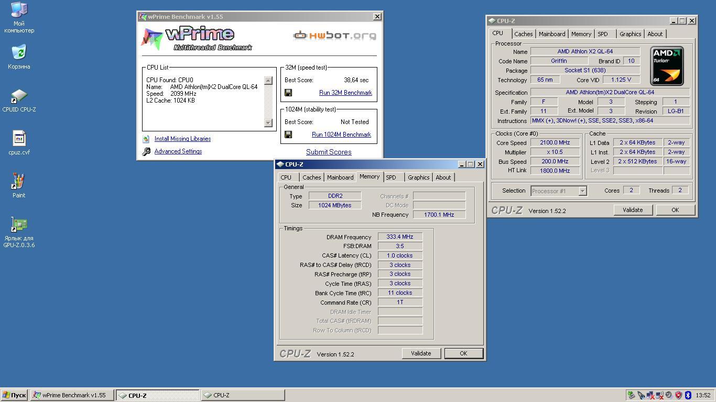716x402 pixels.
Task: Click the hwbot.org logo in wPrime
Action: pos(334,36)
